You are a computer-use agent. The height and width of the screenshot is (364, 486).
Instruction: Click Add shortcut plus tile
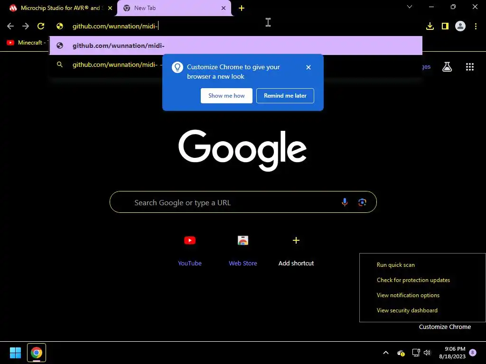[296, 250]
